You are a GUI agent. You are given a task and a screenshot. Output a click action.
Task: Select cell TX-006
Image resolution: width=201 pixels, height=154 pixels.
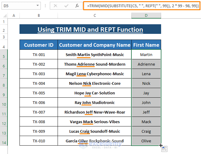[x=39, y=102]
